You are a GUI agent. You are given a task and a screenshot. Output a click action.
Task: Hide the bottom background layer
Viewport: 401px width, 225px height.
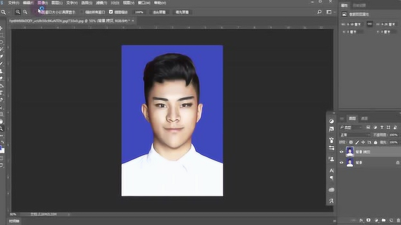(x=341, y=162)
